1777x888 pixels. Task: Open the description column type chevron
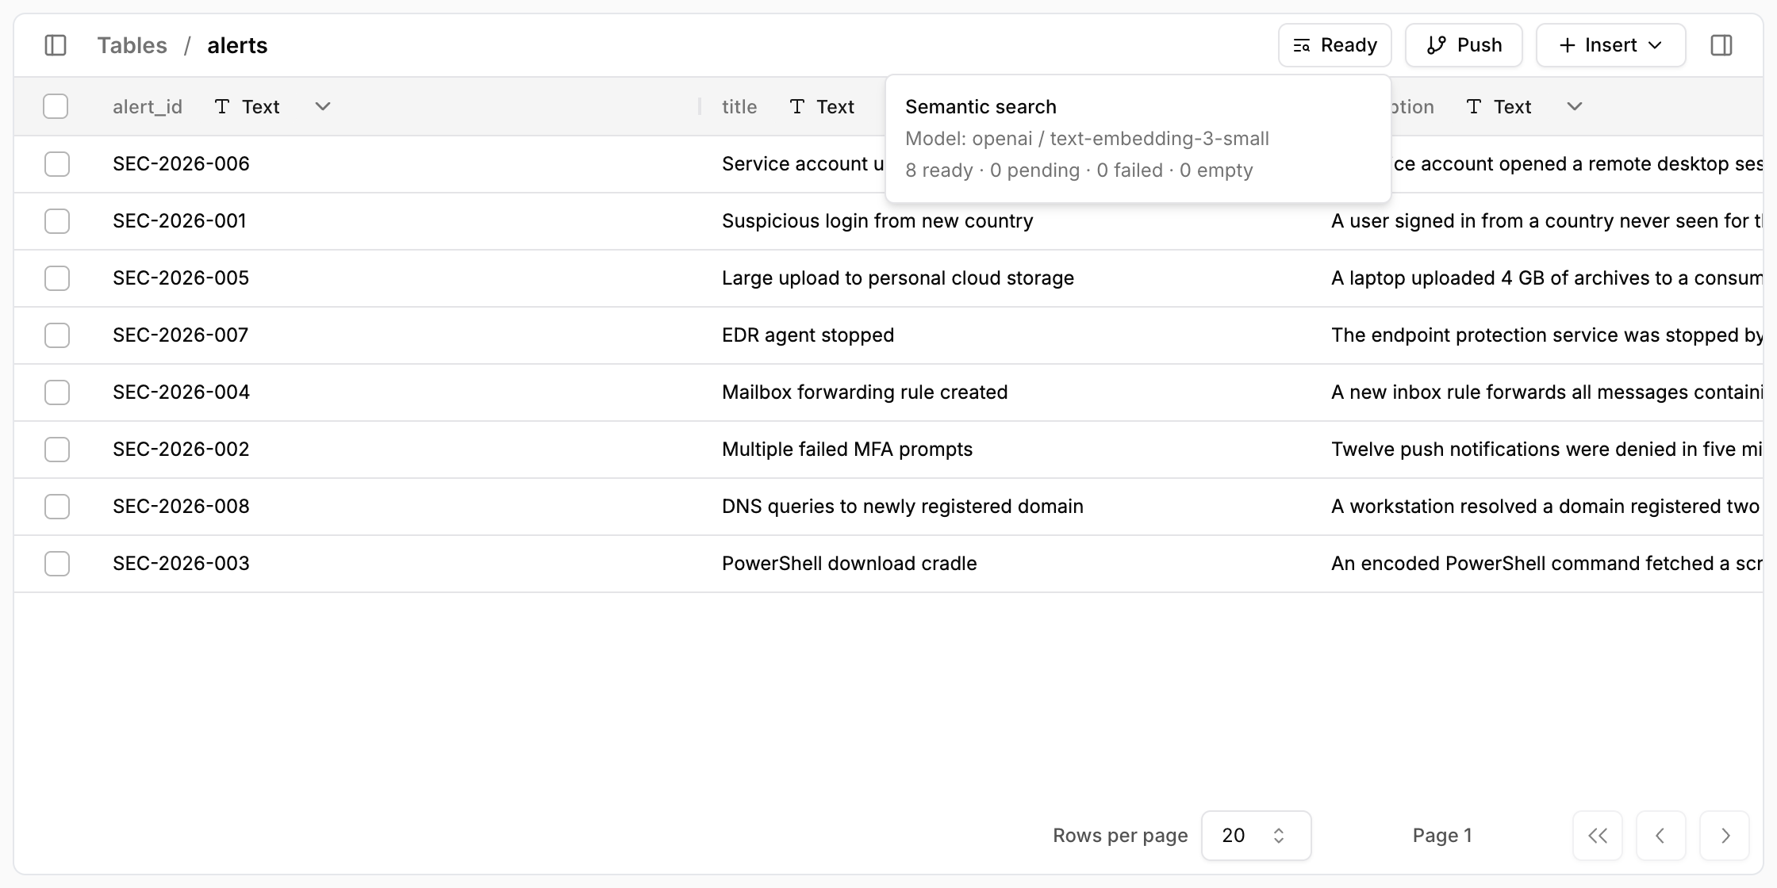click(1575, 106)
